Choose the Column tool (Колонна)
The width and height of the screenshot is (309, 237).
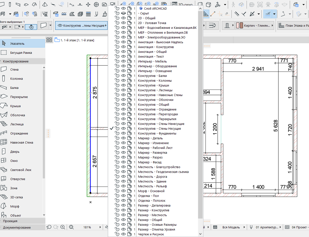[21, 79]
